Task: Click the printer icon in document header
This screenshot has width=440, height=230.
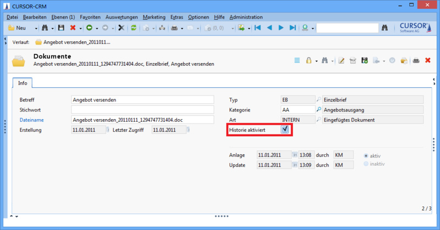Action: (x=416, y=60)
